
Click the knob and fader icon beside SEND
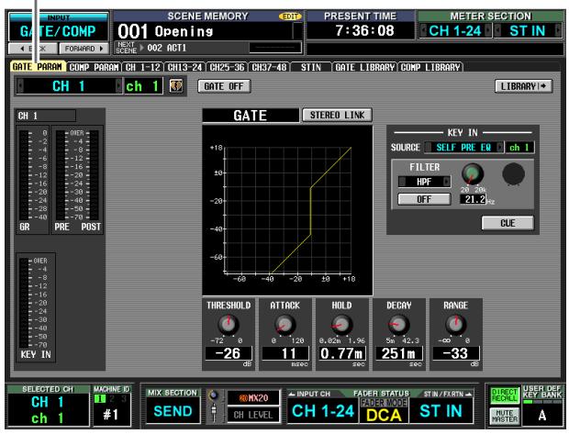point(214,406)
